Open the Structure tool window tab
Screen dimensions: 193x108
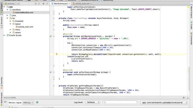(2, 23)
